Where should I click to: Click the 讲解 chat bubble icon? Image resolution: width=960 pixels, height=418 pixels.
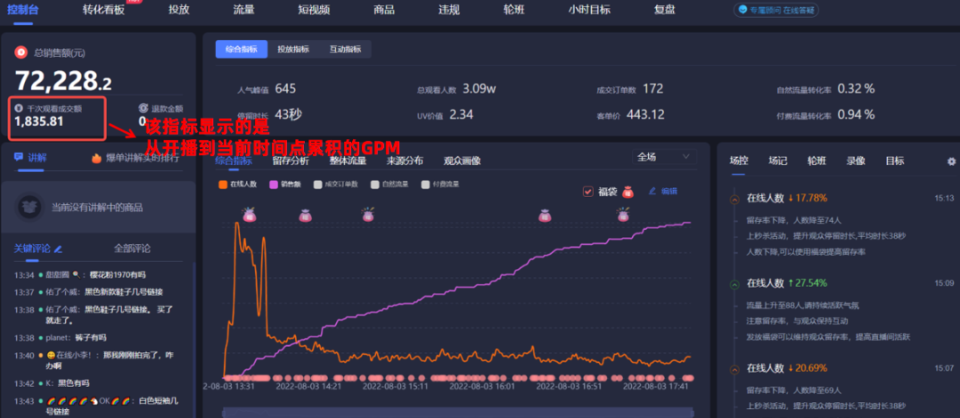19,157
